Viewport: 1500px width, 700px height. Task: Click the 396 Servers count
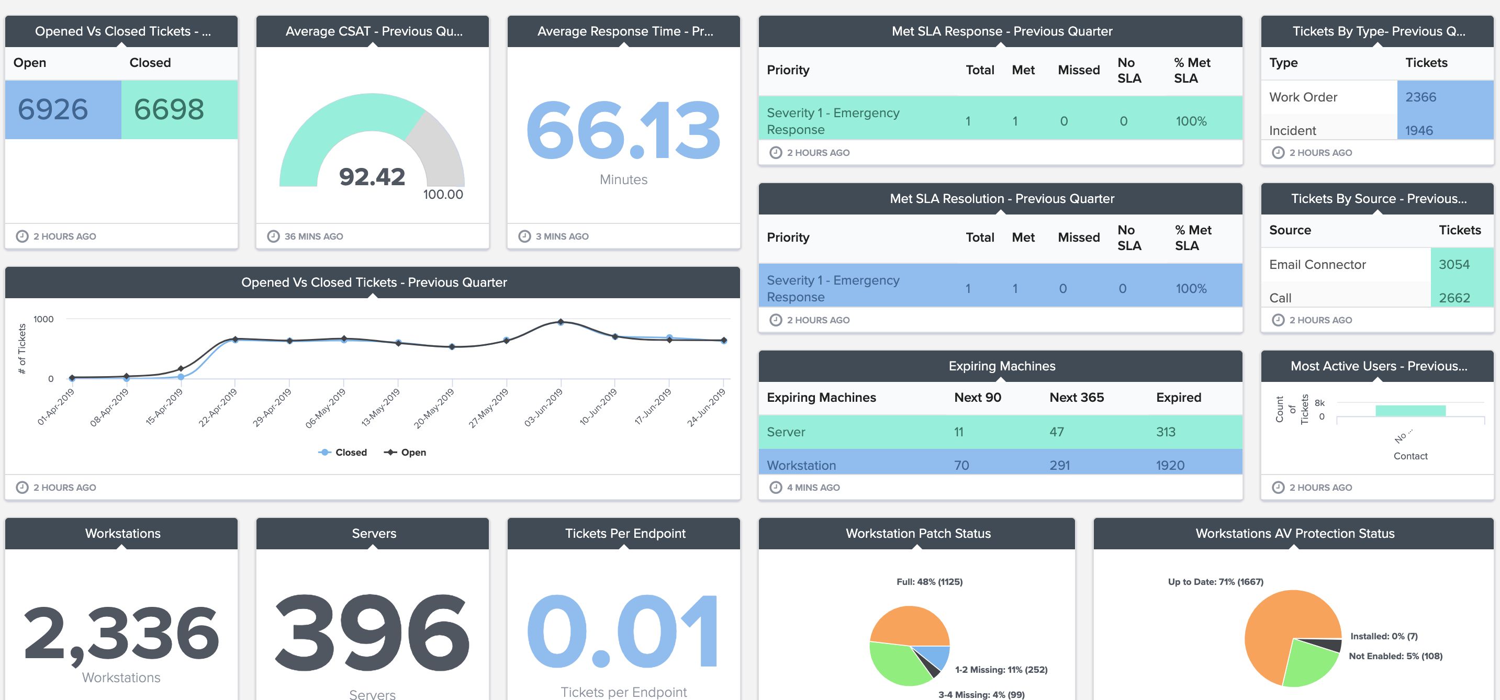[372, 632]
